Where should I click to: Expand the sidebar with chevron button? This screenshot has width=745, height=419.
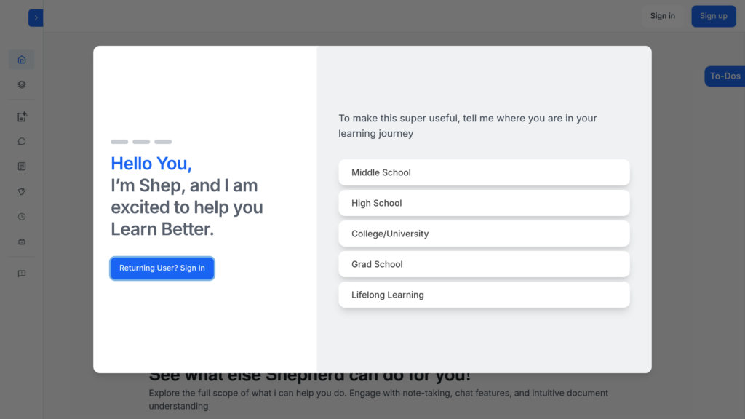(x=36, y=17)
